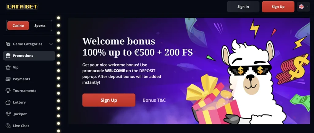Click the arrow next to UK flag
The width and height of the screenshot is (314, 133).
click(x=307, y=7)
